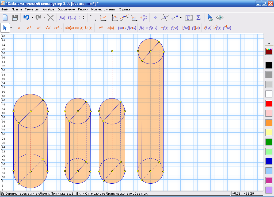Open the Справка menu
Viewport: 274px width, 197px height.
click(125, 9)
